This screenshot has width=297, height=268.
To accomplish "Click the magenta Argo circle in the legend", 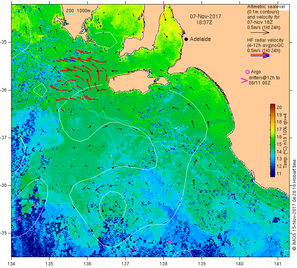I will click(247, 72).
